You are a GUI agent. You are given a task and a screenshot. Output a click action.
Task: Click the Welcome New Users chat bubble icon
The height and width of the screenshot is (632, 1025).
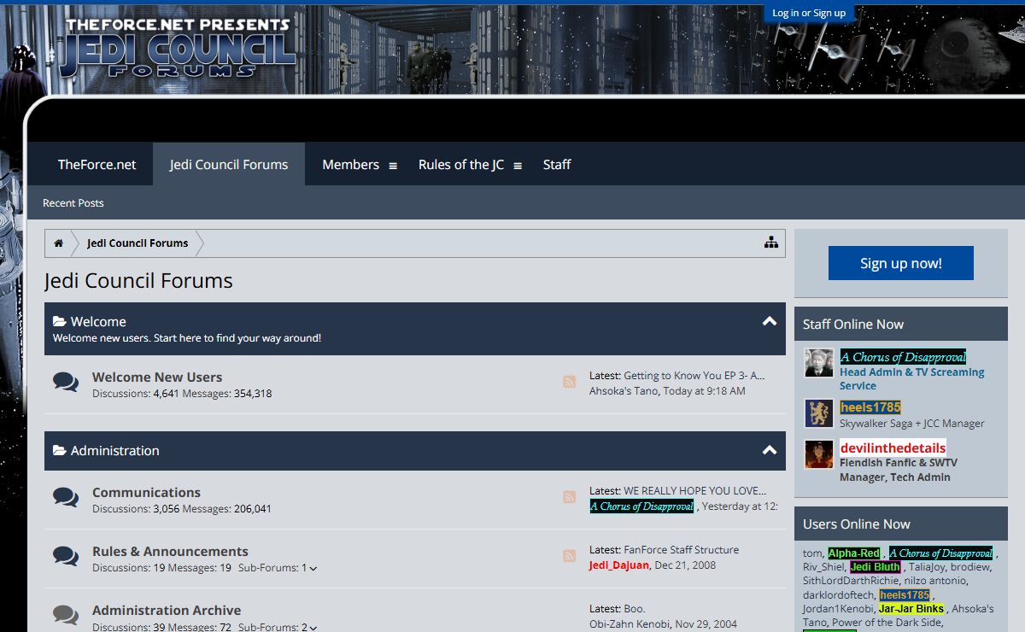pos(66,383)
